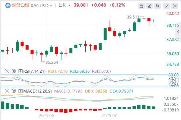Click the 80.00 RSI level label
The width and height of the screenshot is (181, 120).
click(x=173, y=75)
